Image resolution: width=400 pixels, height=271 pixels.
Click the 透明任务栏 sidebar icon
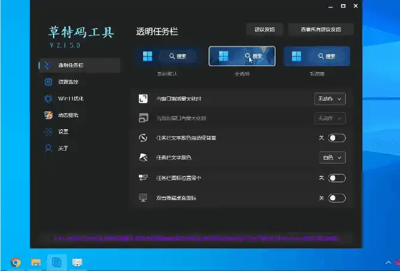coord(48,66)
